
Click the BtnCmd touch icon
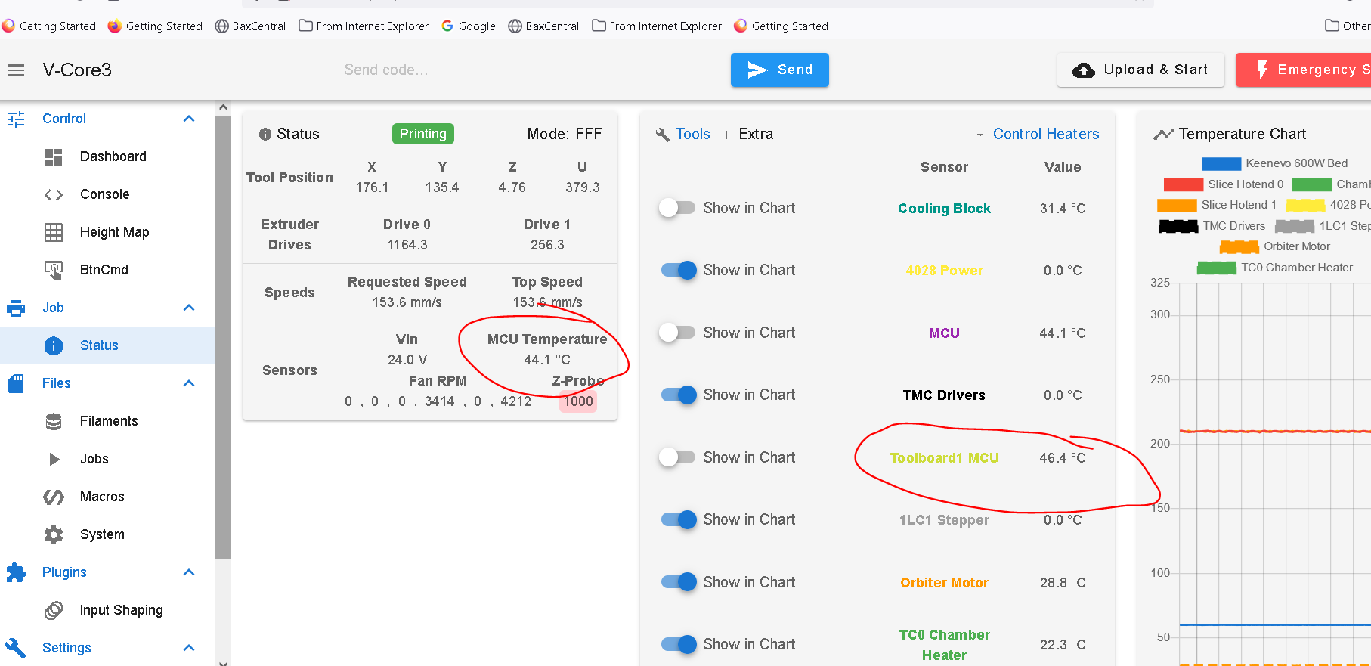pyautogui.click(x=54, y=270)
